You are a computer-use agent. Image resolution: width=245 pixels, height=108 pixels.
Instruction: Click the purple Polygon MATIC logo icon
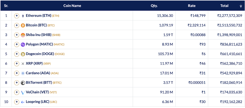[23, 44]
